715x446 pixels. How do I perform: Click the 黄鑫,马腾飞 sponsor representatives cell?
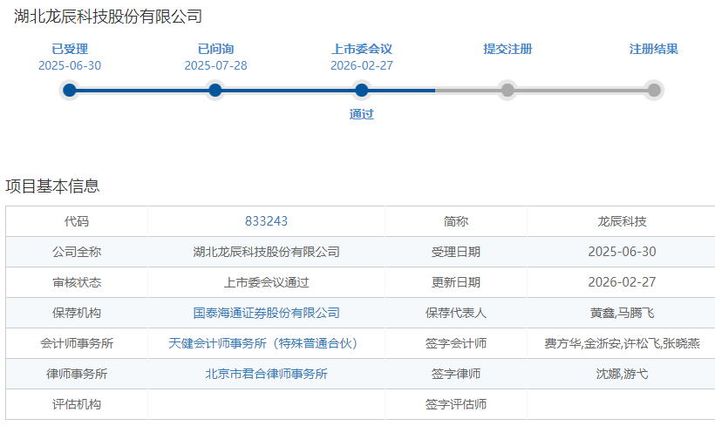622,313
